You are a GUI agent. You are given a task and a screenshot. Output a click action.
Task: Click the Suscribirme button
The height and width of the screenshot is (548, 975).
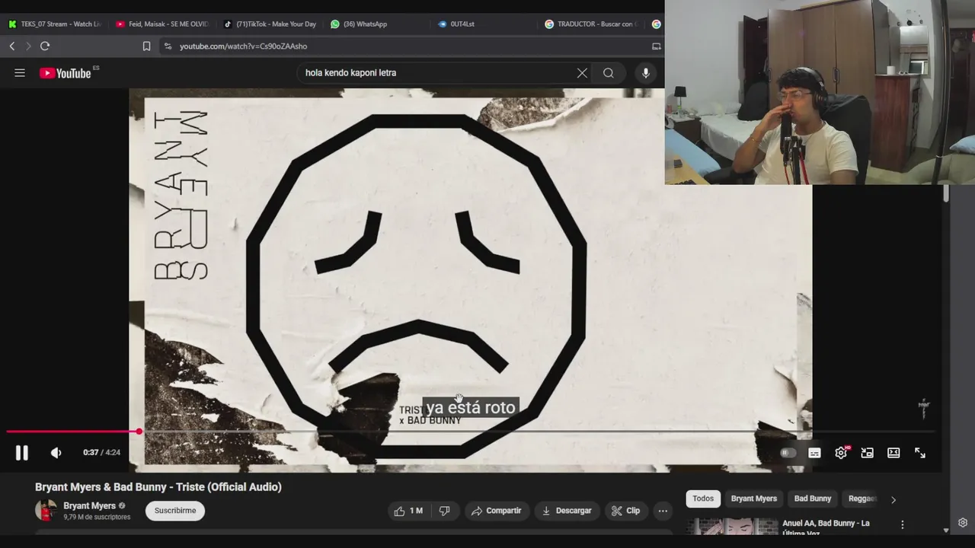pyautogui.click(x=175, y=511)
